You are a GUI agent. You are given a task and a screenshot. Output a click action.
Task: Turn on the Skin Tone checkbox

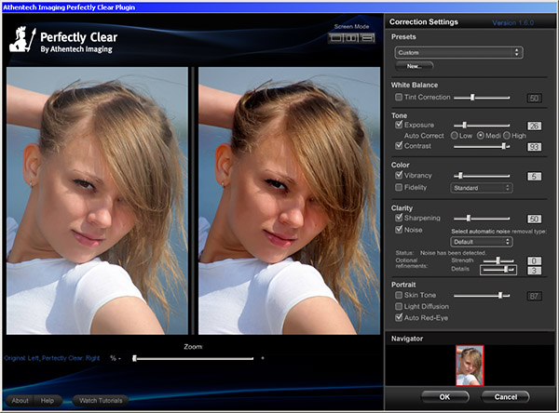(399, 295)
